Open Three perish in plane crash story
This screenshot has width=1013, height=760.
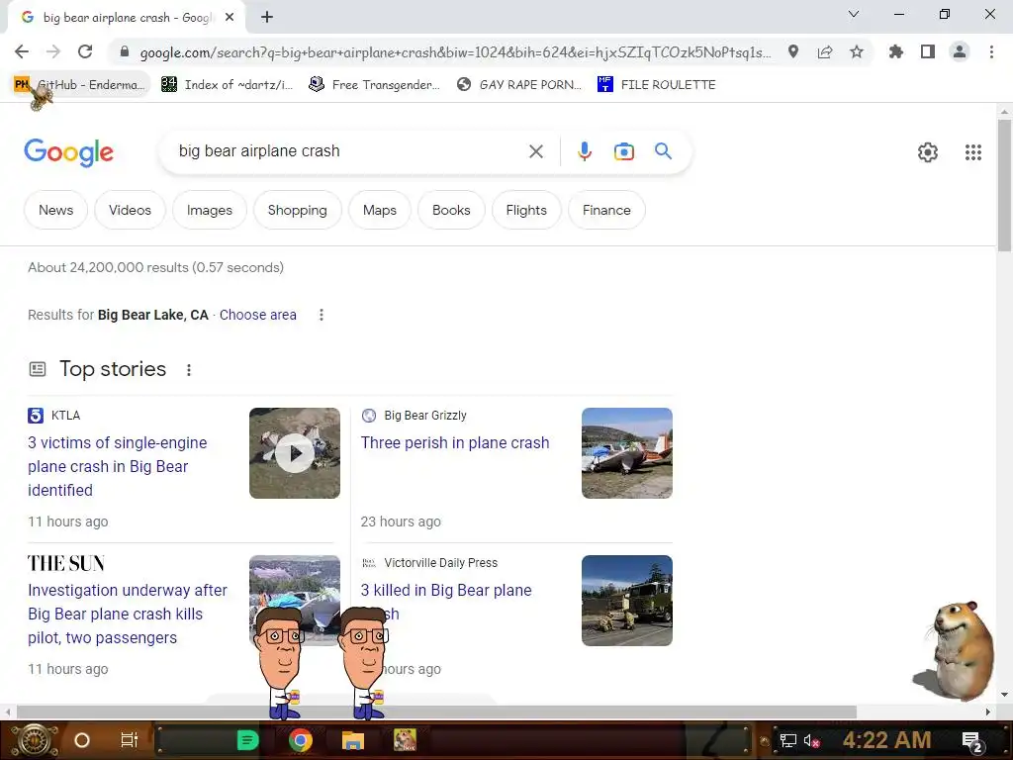[455, 442]
